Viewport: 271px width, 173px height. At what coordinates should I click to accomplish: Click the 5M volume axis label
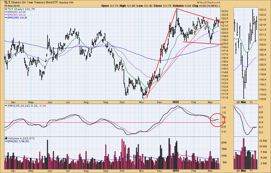click(x=224, y=162)
